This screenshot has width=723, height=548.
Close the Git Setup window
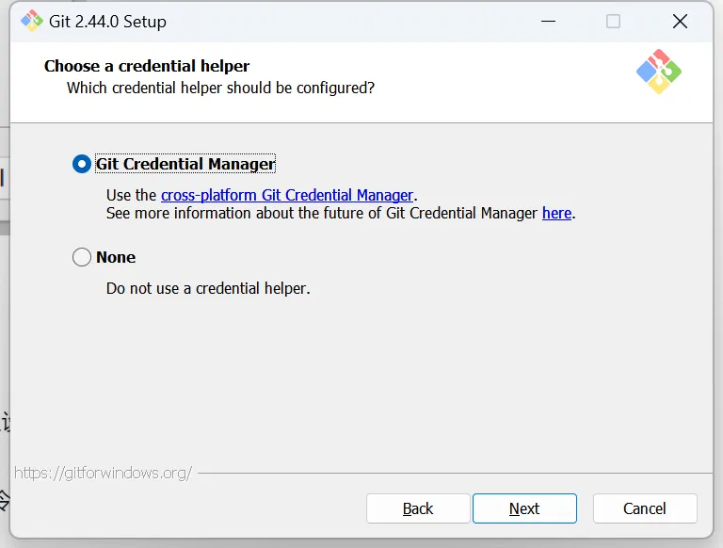click(x=680, y=22)
